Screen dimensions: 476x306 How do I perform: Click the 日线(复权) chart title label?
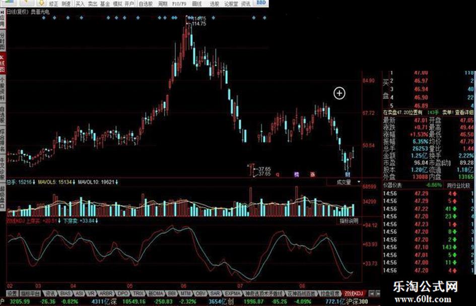(x=18, y=12)
